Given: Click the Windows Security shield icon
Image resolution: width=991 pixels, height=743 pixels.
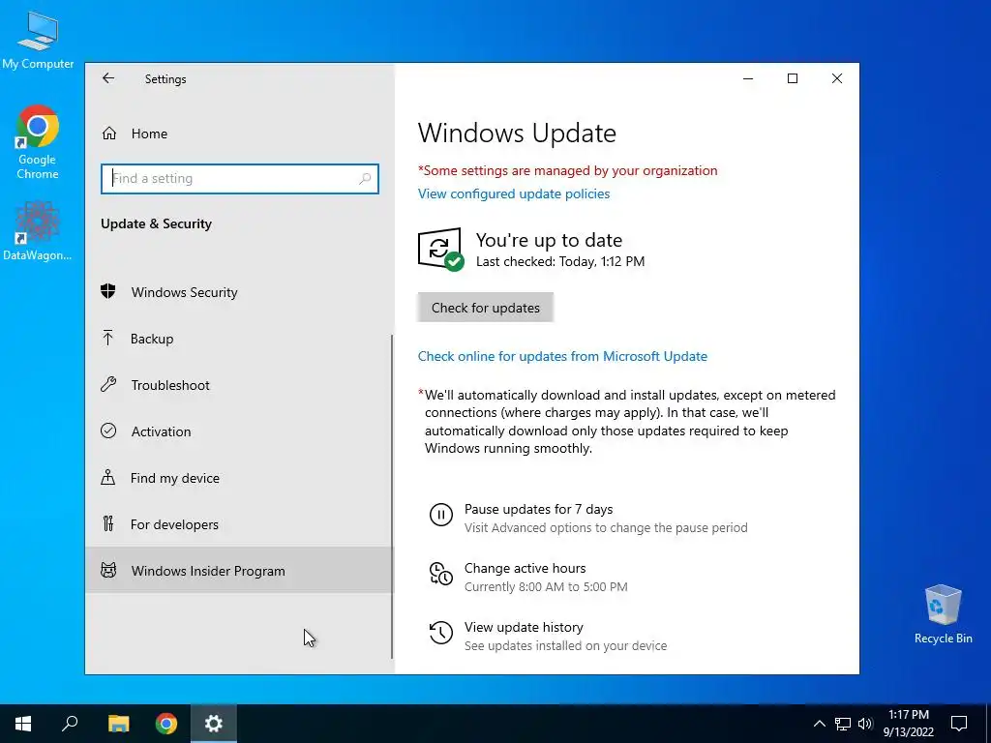Looking at the screenshot, I should point(108,291).
